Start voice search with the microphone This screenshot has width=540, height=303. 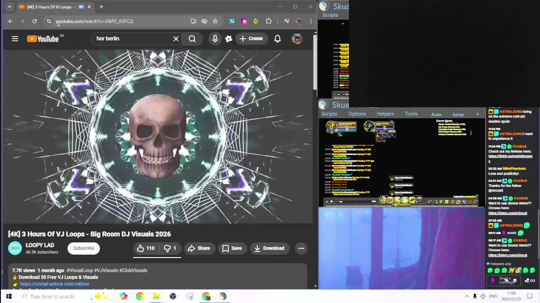215,39
